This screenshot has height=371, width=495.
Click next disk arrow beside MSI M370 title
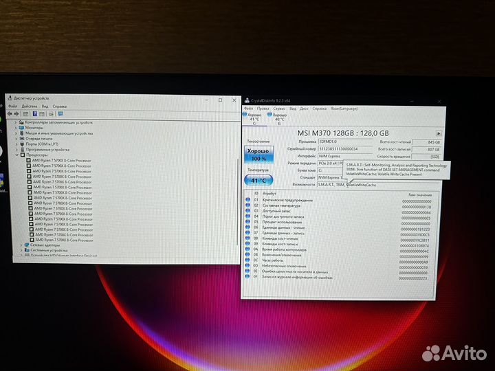[439, 133]
